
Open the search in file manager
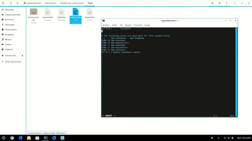[x=212, y=3]
